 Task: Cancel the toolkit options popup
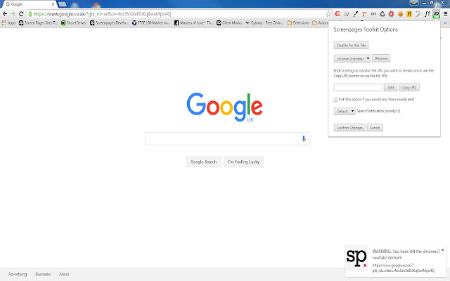point(375,128)
